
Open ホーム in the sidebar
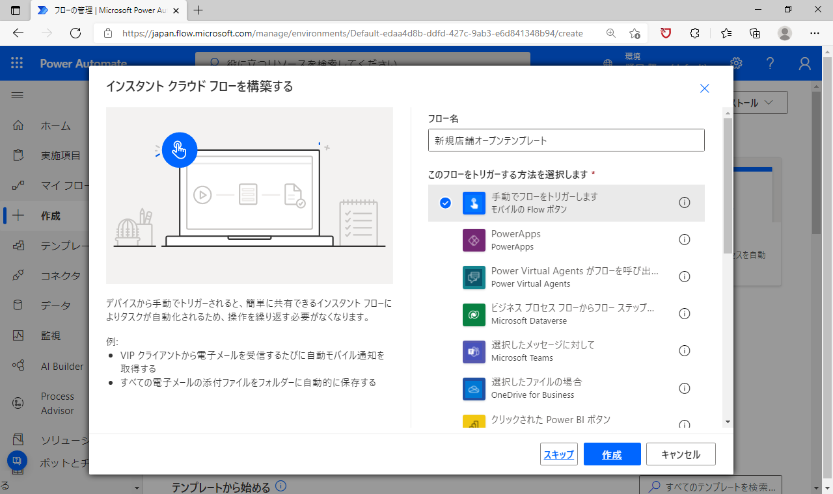tap(56, 125)
